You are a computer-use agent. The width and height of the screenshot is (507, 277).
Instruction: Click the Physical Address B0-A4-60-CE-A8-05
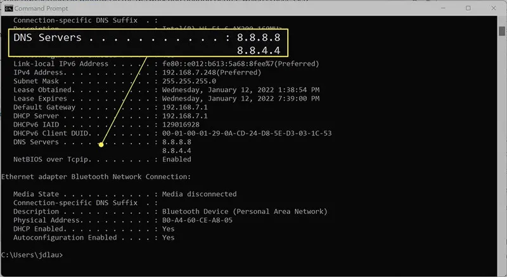coord(196,220)
